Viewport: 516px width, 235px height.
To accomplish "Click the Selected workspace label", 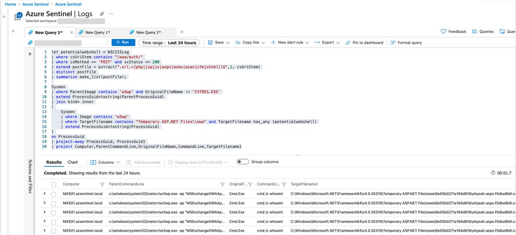I will [40, 21].
